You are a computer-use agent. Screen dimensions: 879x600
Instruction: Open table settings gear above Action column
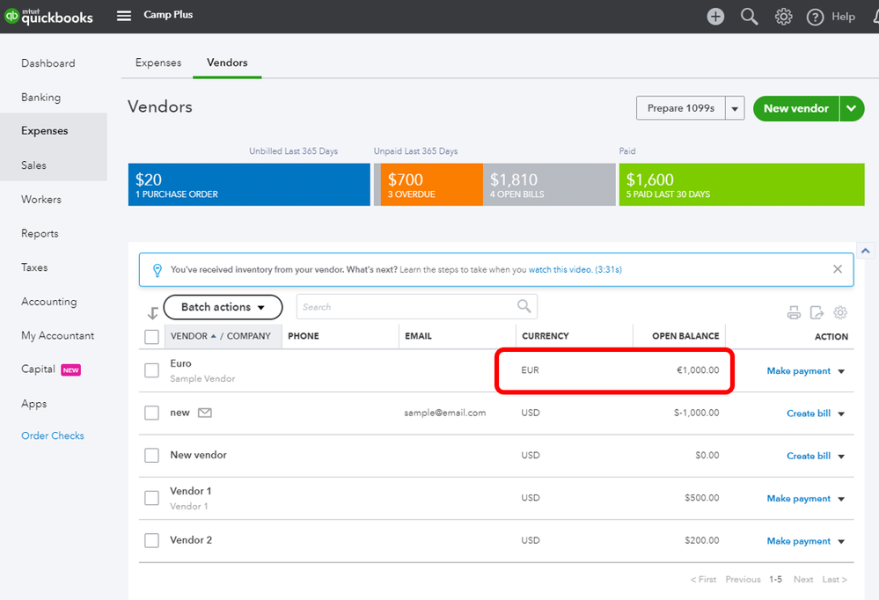click(840, 312)
